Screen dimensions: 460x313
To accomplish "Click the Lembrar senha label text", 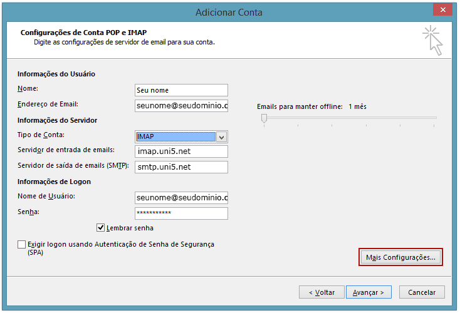I will 130,228.
